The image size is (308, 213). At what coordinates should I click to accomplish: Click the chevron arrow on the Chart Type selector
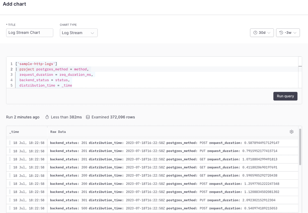point(92,33)
